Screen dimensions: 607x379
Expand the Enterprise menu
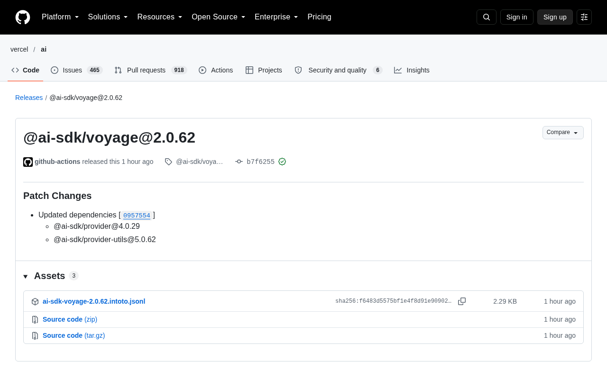pos(276,17)
